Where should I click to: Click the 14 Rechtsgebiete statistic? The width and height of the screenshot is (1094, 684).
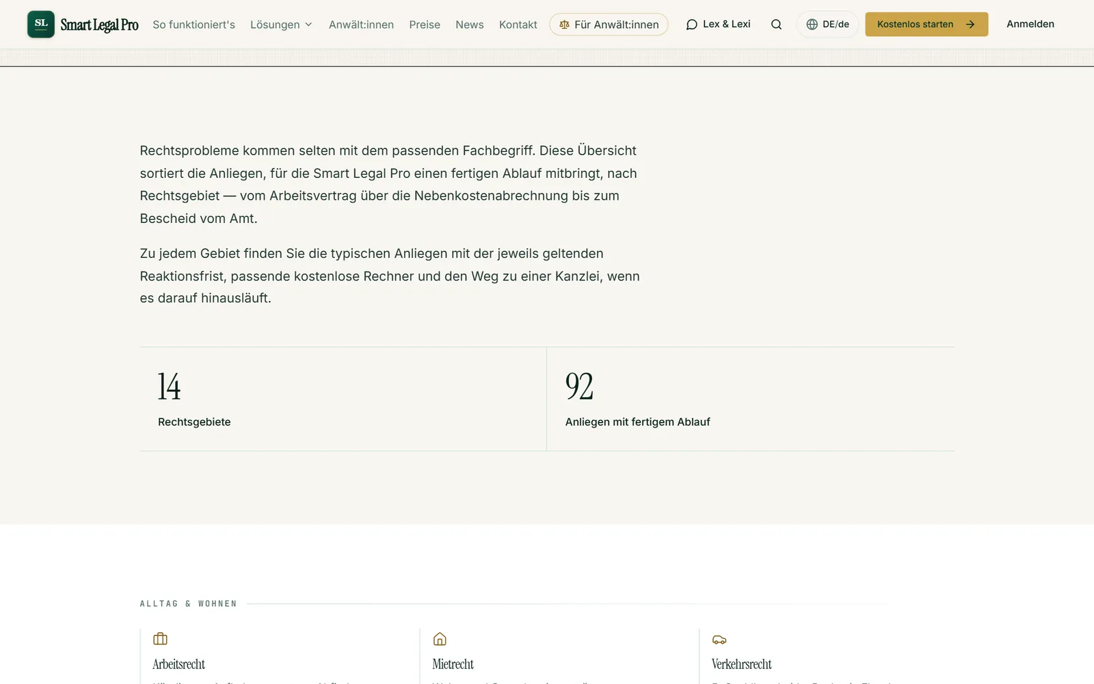[343, 399]
